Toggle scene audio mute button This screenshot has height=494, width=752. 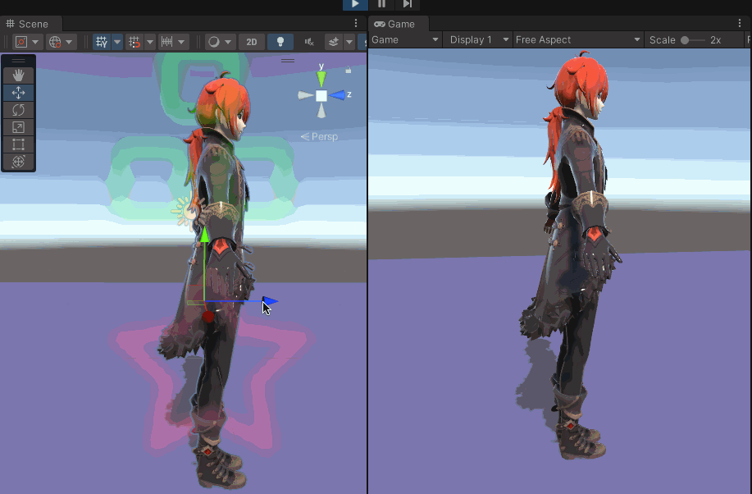click(309, 42)
